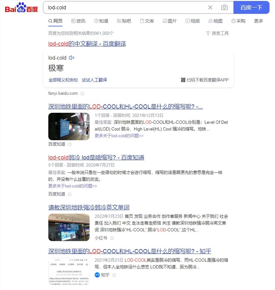Viewport: 275px width, 290px height.
Task: Click 更多关于lod-cold的问题 link under 2020年7月27日 answer
Action: 72,186
